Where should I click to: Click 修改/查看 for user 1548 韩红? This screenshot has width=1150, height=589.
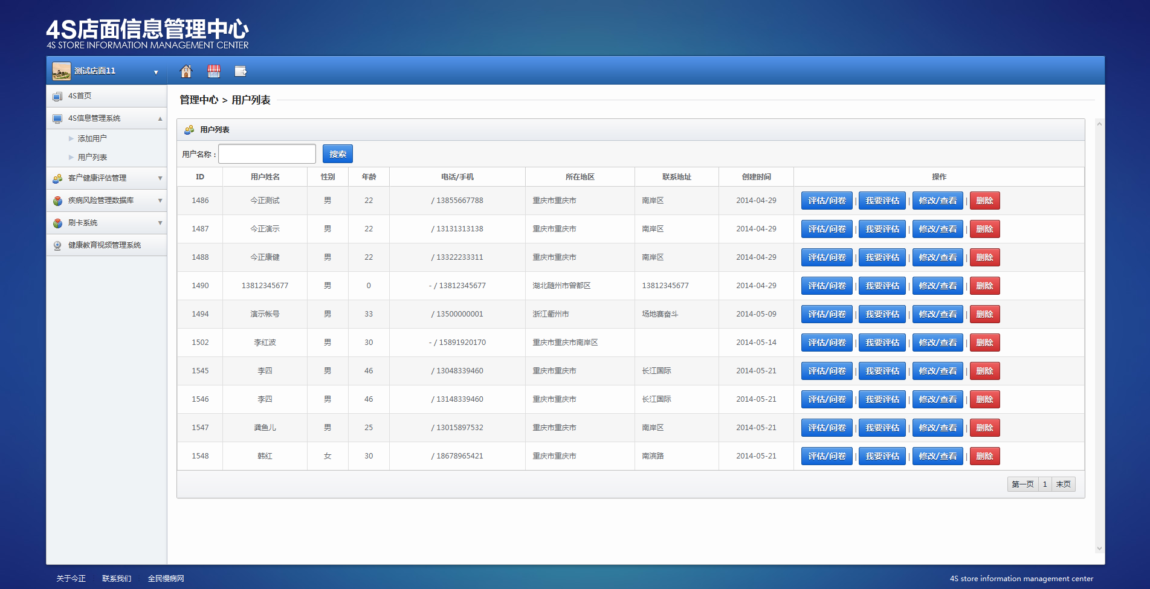pyautogui.click(x=938, y=456)
